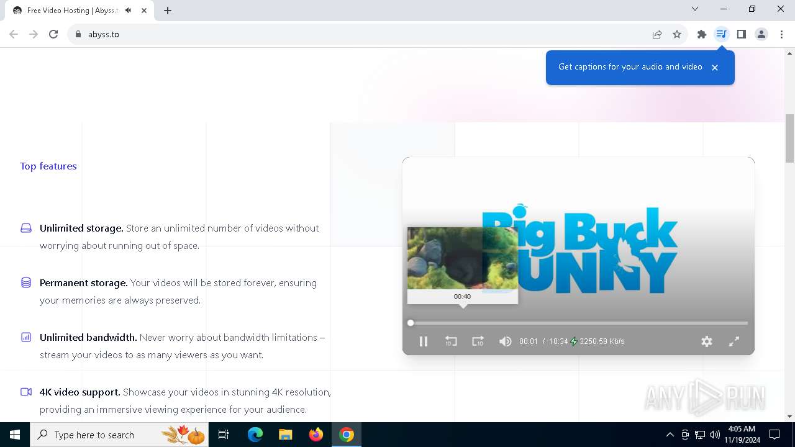
Task: Switch to Chrome in taskbar
Action: [x=347, y=435]
